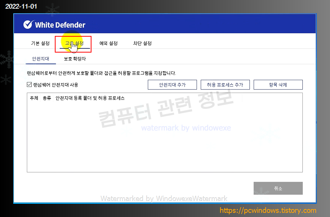Click the 허용 프로세스 추가 button
330x217 pixels.
point(225,85)
